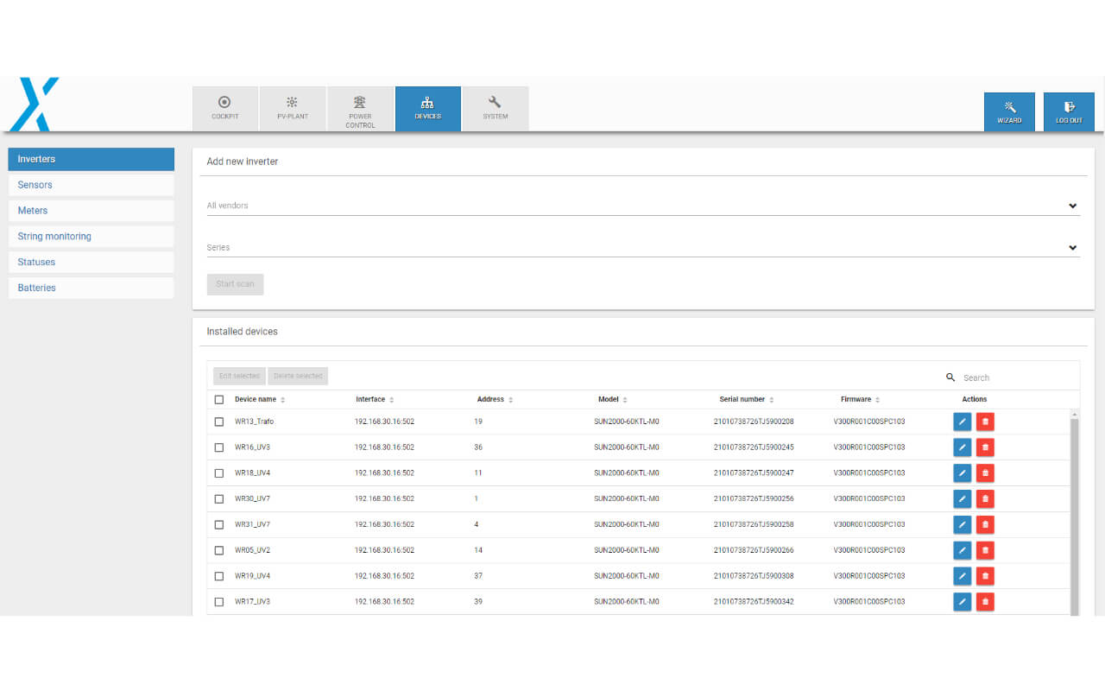
Task: Check the box for WR18_UV4
Action: (219, 473)
